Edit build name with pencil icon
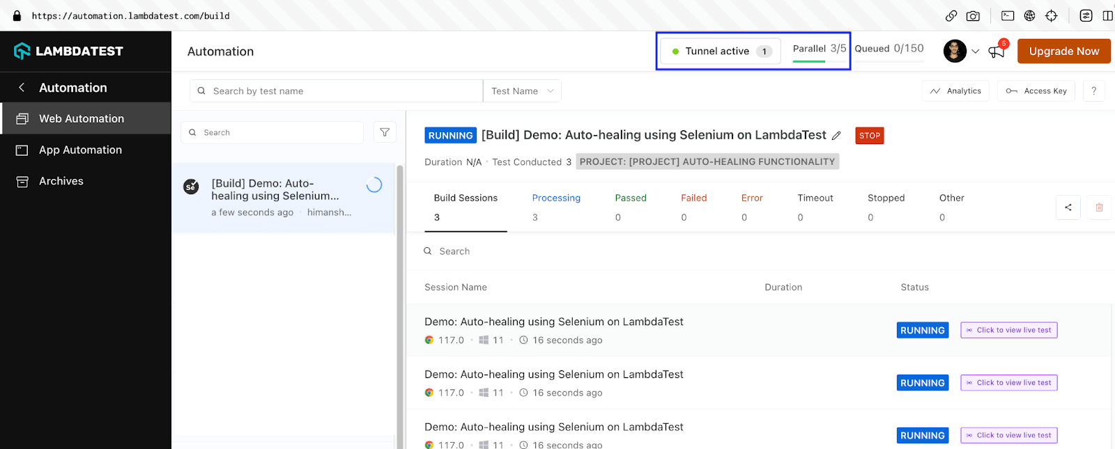Image resolution: width=1115 pixels, height=449 pixels. [x=836, y=136]
